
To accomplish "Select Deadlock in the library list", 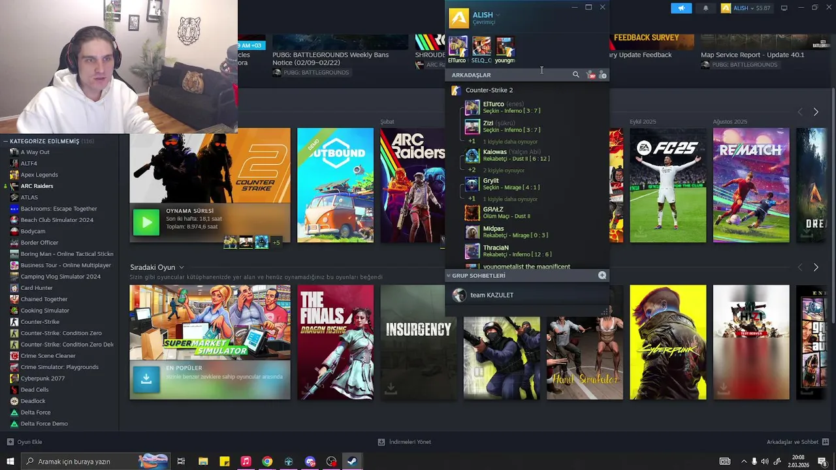I will tap(33, 401).
